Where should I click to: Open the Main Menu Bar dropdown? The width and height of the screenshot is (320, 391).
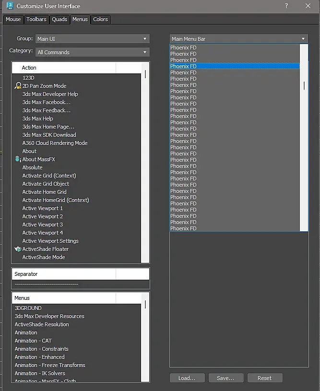coord(238,39)
